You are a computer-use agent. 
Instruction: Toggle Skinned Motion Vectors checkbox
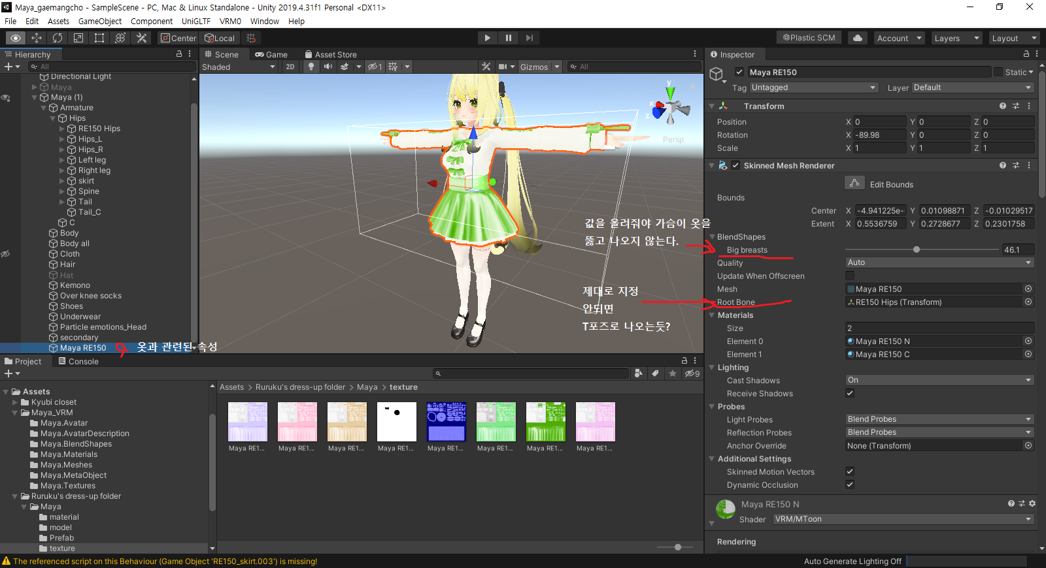point(850,471)
